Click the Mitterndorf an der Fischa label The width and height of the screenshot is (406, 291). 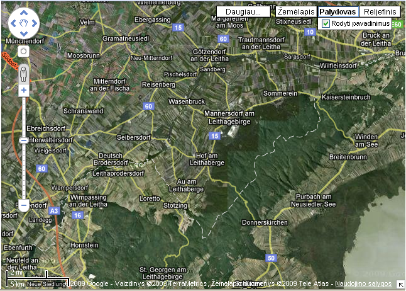(109, 85)
